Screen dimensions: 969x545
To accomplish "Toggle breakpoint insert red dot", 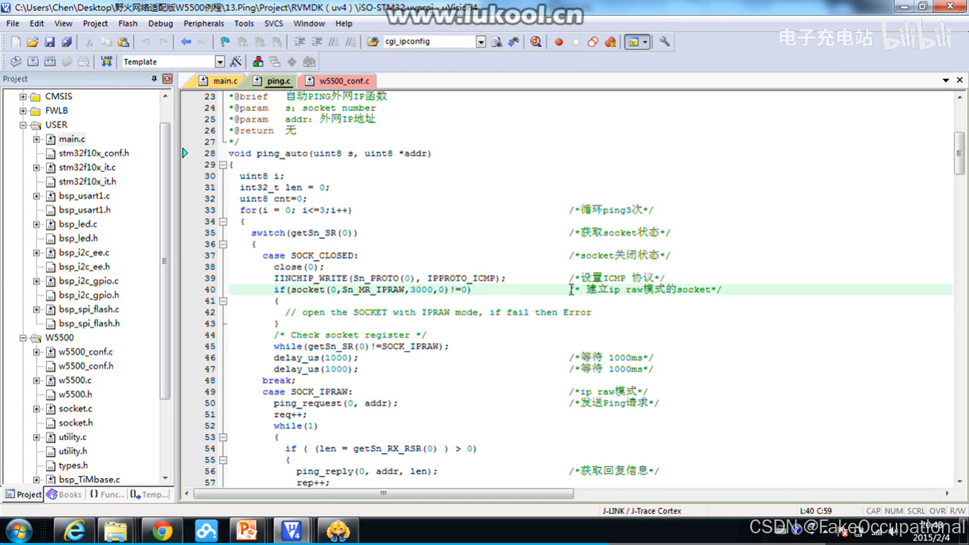I will click(559, 42).
